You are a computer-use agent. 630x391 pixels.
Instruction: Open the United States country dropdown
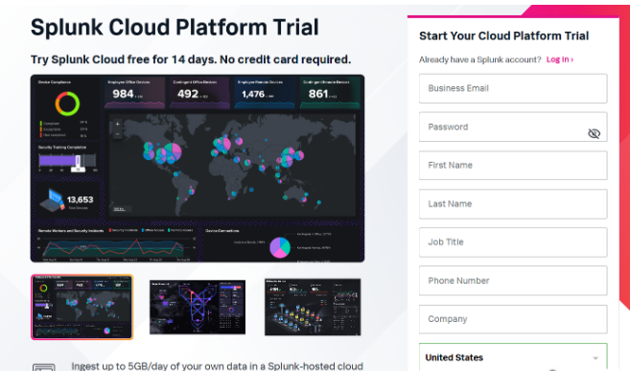point(513,356)
